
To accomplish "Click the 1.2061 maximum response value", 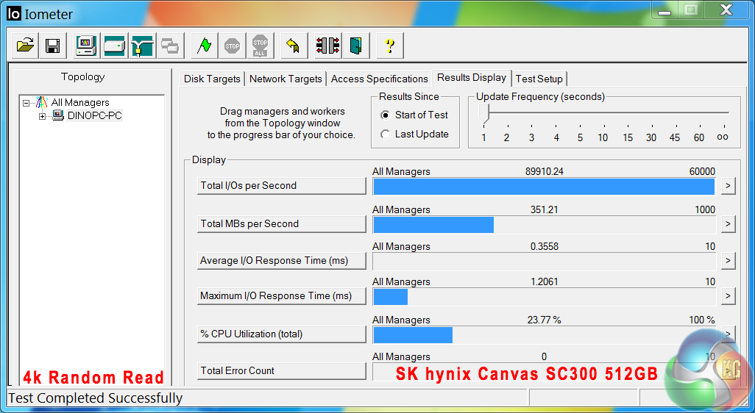I will tap(544, 281).
